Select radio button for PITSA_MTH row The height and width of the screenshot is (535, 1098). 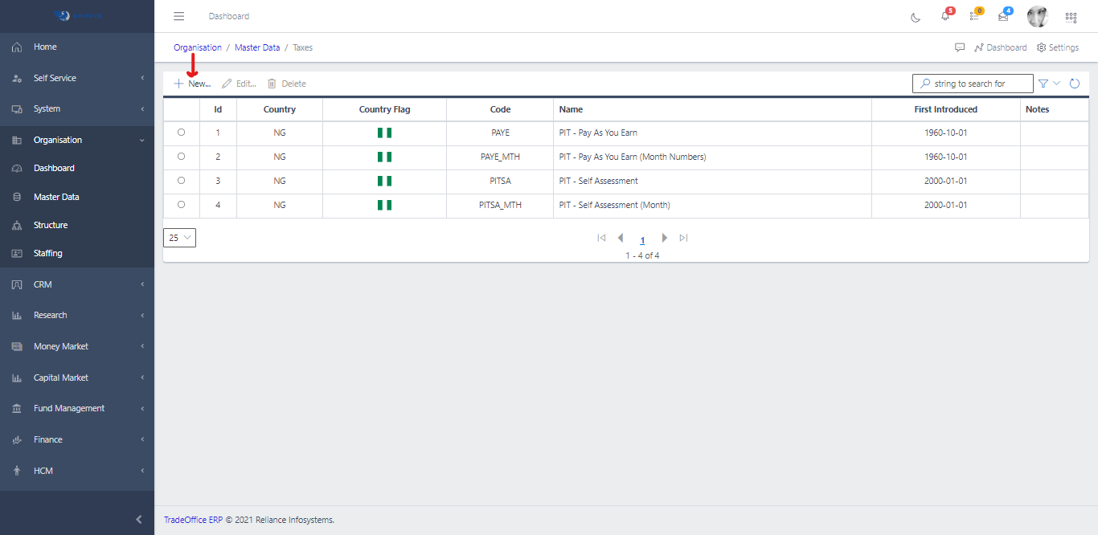point(181,205)
